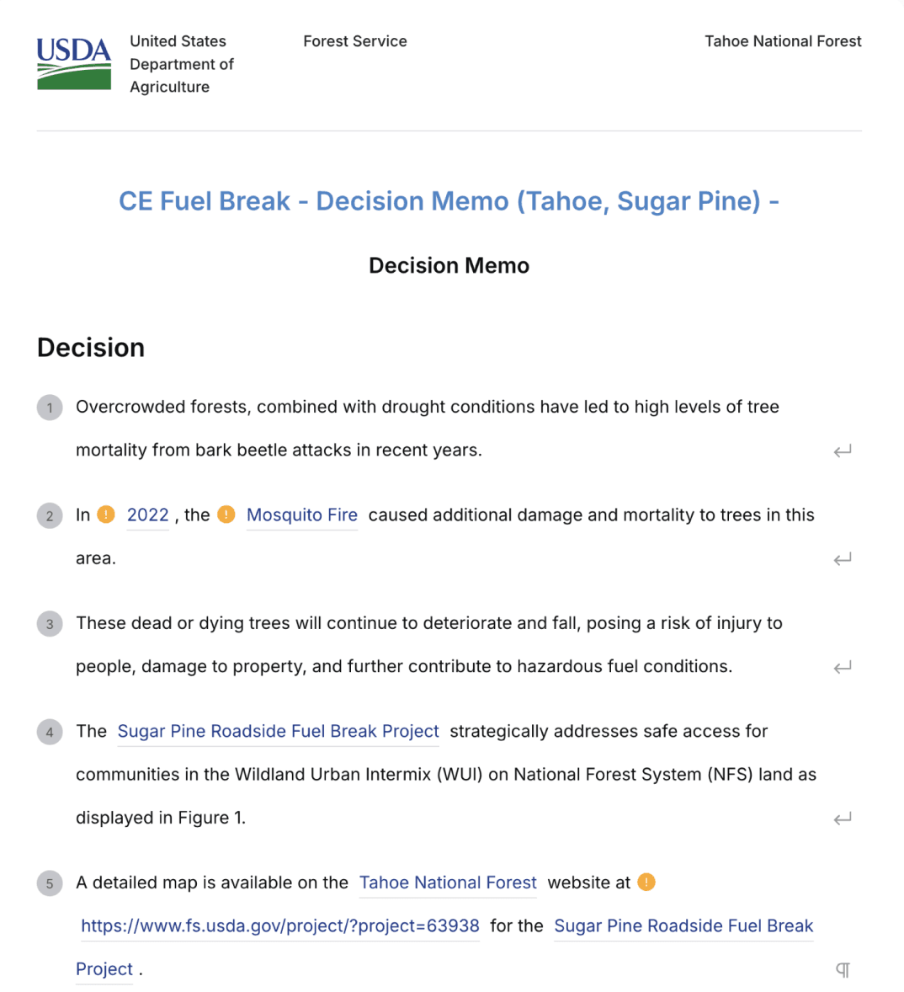The image size is (904, 992).
Task: Click the return arrow ending paragraph 4
Action: click(x=843, y=819)
